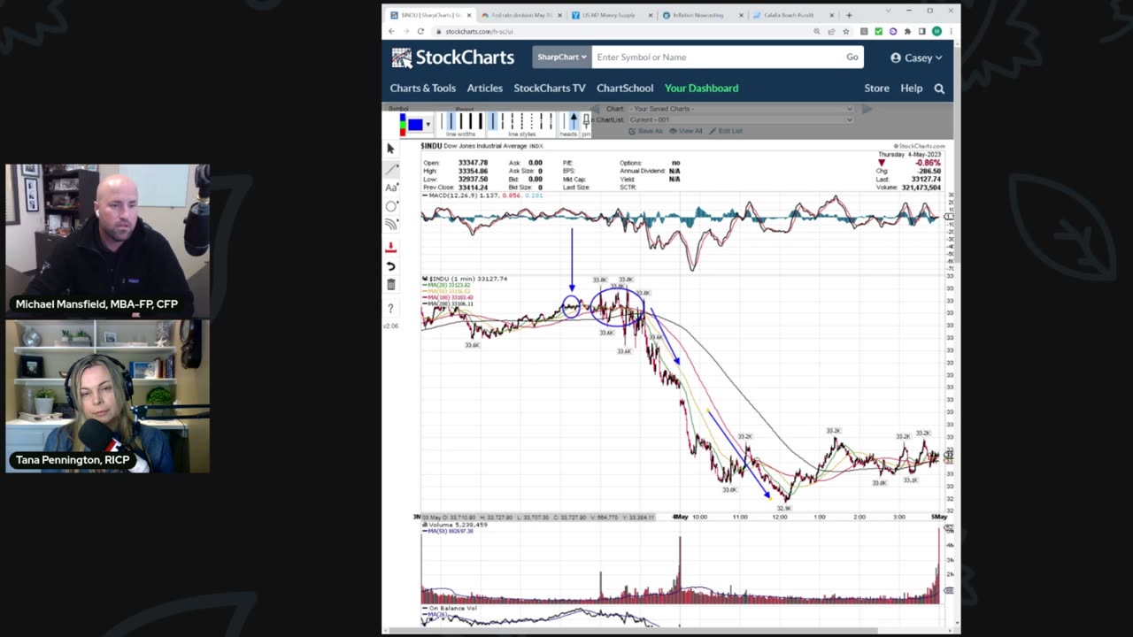Viewport: 1133px width, 637px height.
Task: Click the View All link
Action: [x=686, y=131]
